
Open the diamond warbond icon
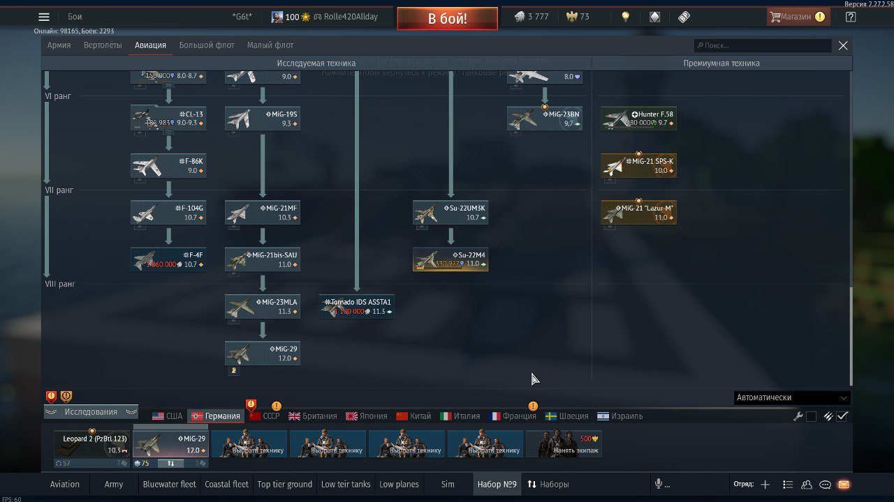(654, 17)
